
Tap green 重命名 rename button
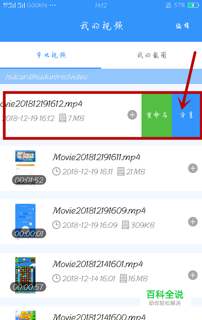(x=157, y=115)
